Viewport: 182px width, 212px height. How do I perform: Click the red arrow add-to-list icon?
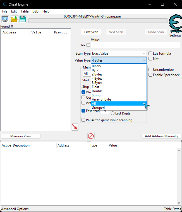(x=75, y=127)
